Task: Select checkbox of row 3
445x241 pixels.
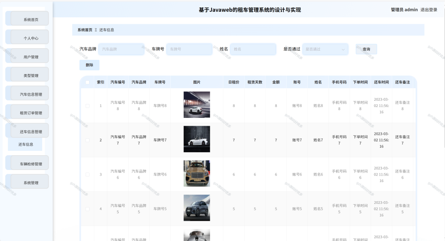Action: [x=87, y=174]
